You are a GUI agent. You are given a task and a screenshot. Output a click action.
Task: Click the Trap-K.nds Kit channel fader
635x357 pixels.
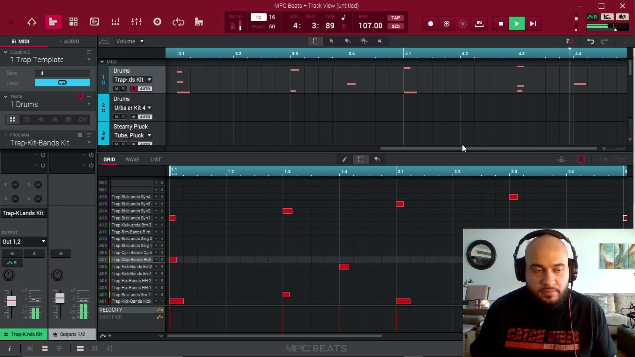coord(11,300)
